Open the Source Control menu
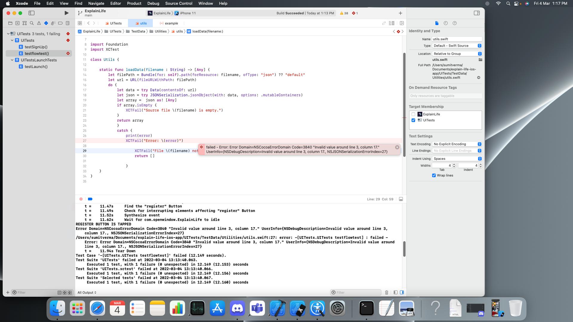 pyautogui.click(x=178, y=3)
